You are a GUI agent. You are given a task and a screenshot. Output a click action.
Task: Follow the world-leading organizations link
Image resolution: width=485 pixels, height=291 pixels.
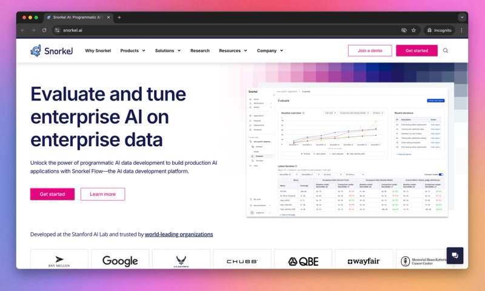point(179,235)
